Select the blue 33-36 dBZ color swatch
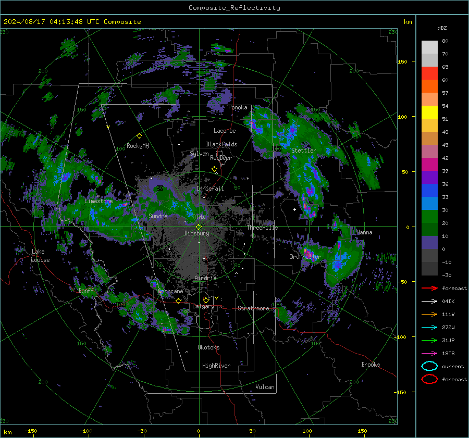469x438 pixels. point(429,191)
